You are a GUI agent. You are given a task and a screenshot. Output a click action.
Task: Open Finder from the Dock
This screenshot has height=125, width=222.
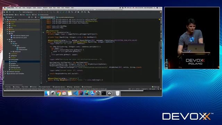47,93
